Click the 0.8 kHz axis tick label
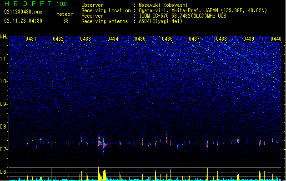 click(x=4, y=127)
